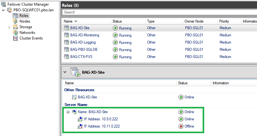The width and height of the screenshot is (257, 136).
Task: Click in the Roles Search field
Action: [160, 12]
